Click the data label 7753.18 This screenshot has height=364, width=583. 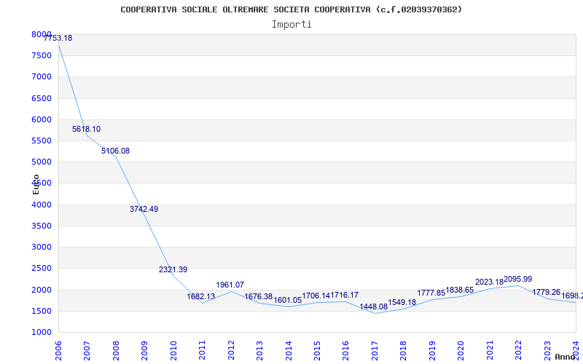(x=58, y=39)
